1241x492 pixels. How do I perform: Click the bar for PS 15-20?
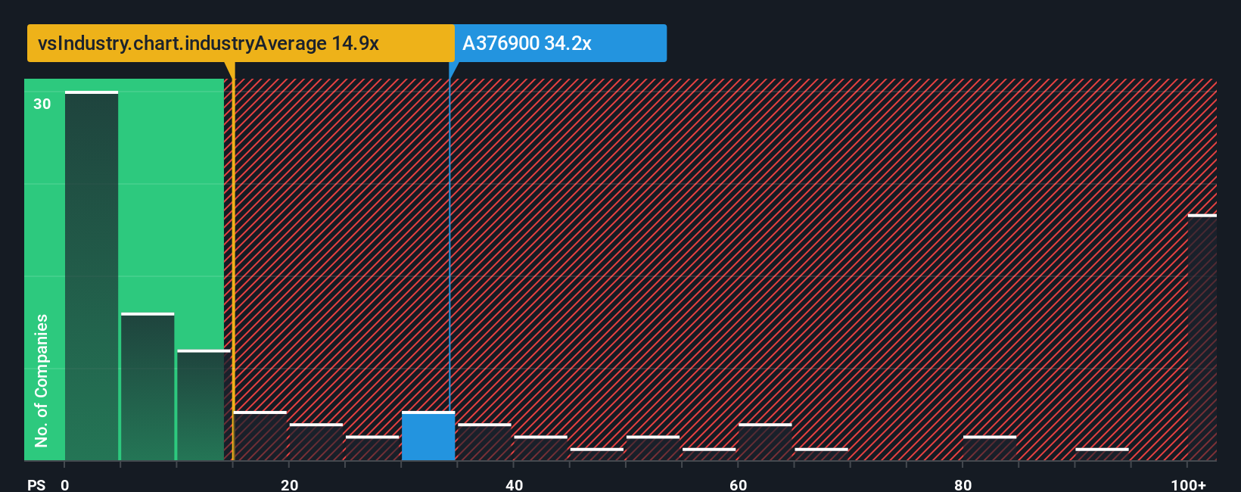coord(260,436)
